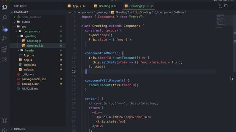The height and width of the screenshot is (132, 236).
Task: Click the clearTimeout call in code
Action: pyautogui.click(x=100, y=85)
